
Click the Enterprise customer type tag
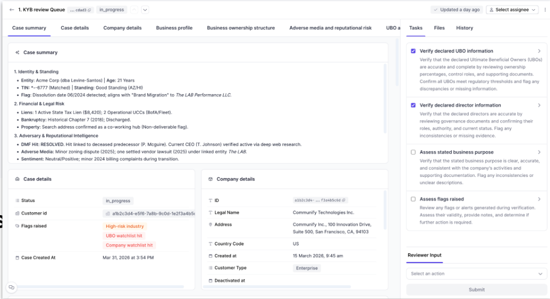306,268
